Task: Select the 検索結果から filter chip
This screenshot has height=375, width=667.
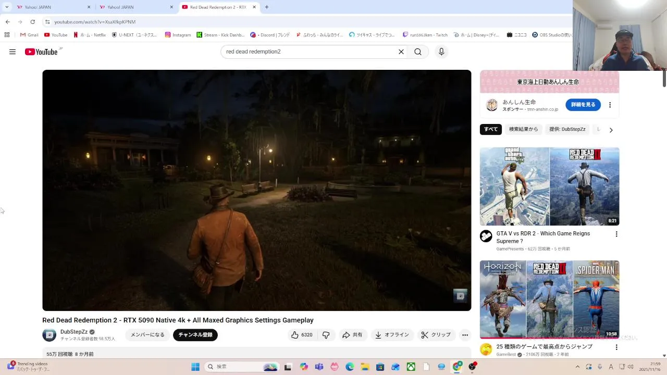Action: (x=524, y=129)
